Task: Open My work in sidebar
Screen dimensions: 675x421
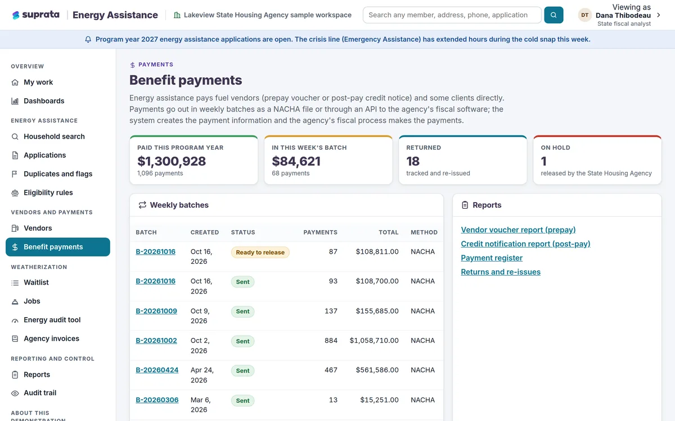Action: [x=58, y=83]
